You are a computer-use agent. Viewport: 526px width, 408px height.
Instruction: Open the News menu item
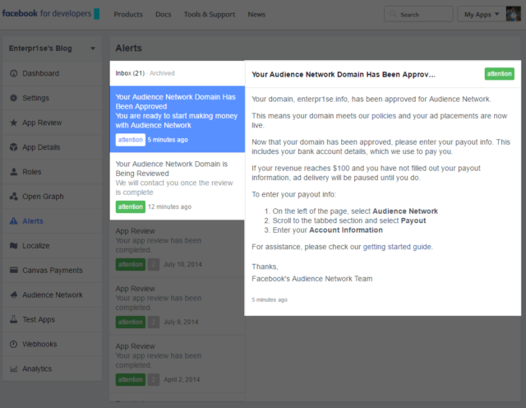point(256,15)
